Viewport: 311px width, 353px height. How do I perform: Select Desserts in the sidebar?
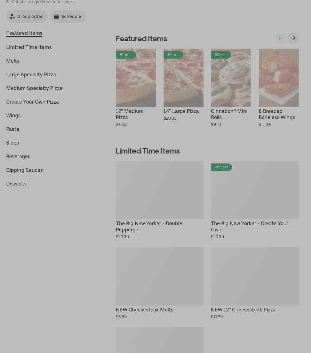pyautogui.click(x=16, y=184)
